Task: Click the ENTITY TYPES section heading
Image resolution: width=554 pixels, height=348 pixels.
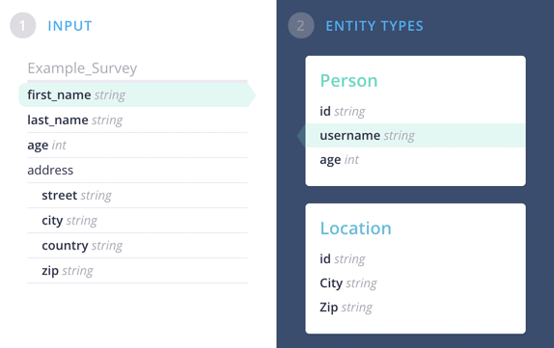Action: point(374,26)
